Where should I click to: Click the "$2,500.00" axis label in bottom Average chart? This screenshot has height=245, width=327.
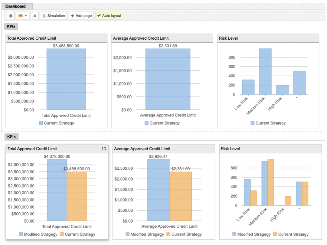(124, 168)
